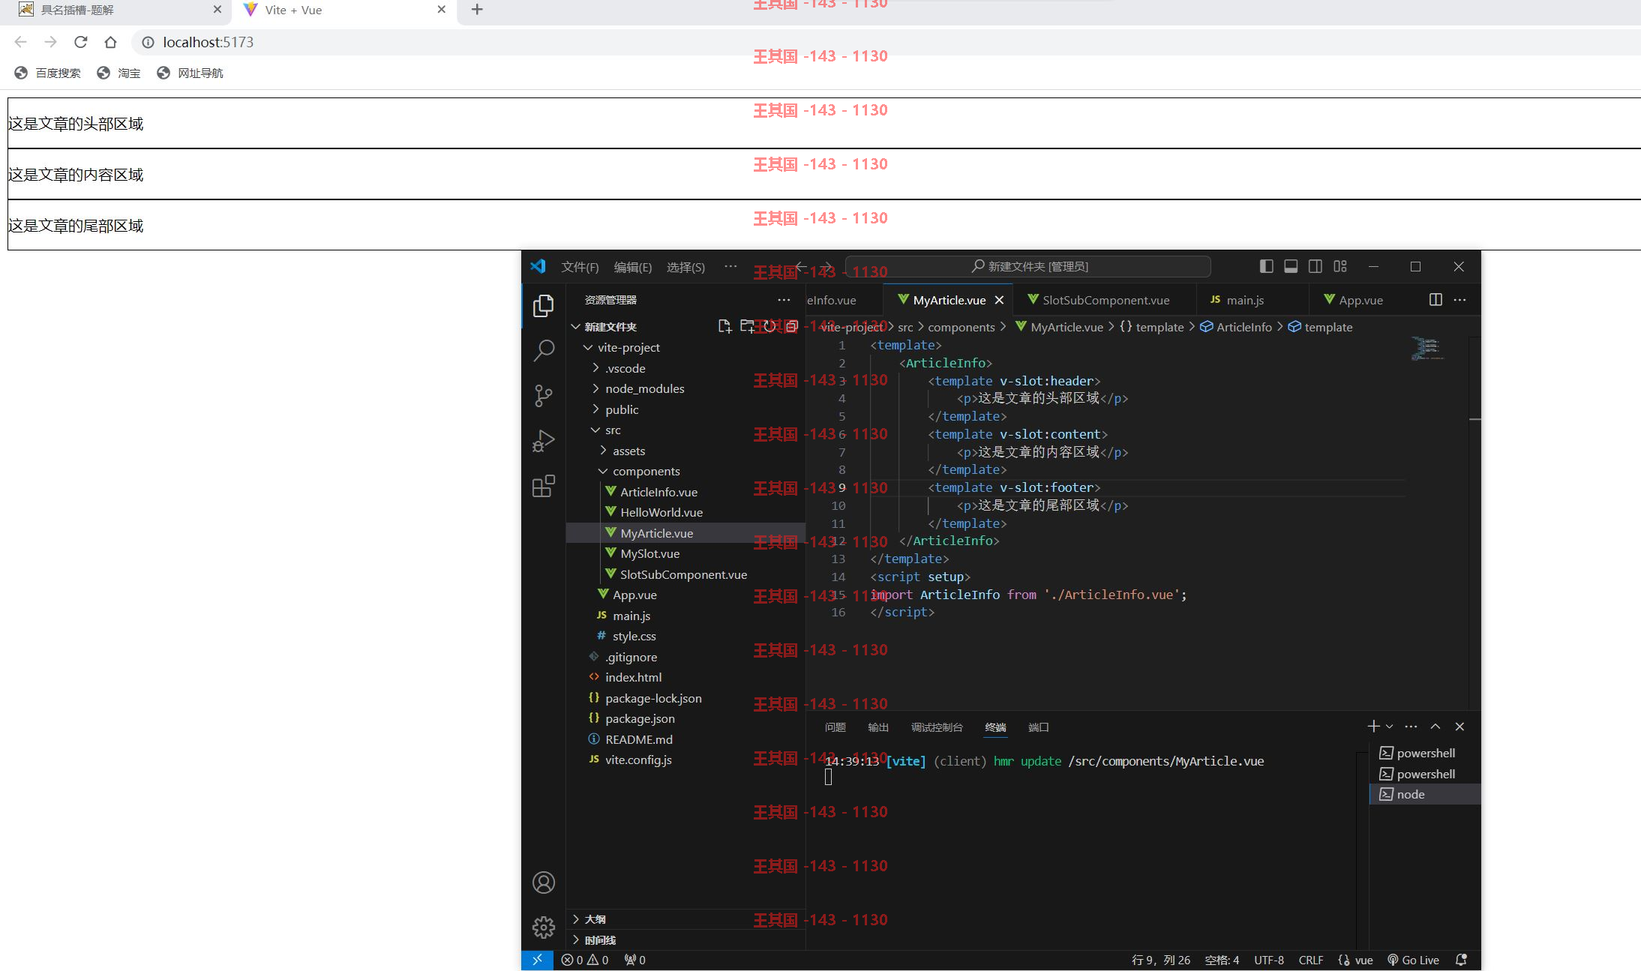This screenshot has height=971, width=1641.
Task: Click 网址导航 bookmark
Action: point(190,73)
